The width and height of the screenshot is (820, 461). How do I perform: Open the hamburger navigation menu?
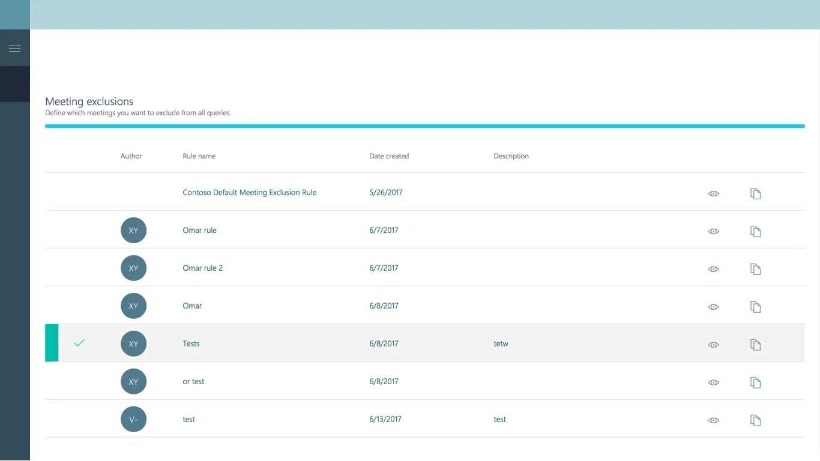coord(15,47)
